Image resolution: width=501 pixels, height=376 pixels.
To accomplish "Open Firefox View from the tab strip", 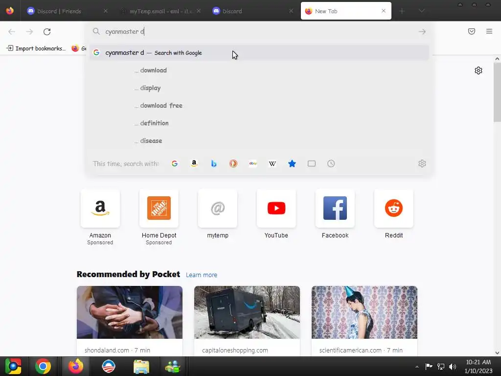I will (x=10, y=11).
